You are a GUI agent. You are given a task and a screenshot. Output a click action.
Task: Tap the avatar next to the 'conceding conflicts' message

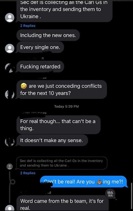(x=10, y=94)
